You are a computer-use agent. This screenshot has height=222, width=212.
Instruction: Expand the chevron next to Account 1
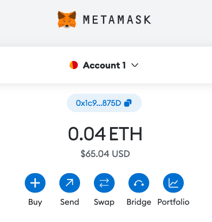[x=135, y=66]
